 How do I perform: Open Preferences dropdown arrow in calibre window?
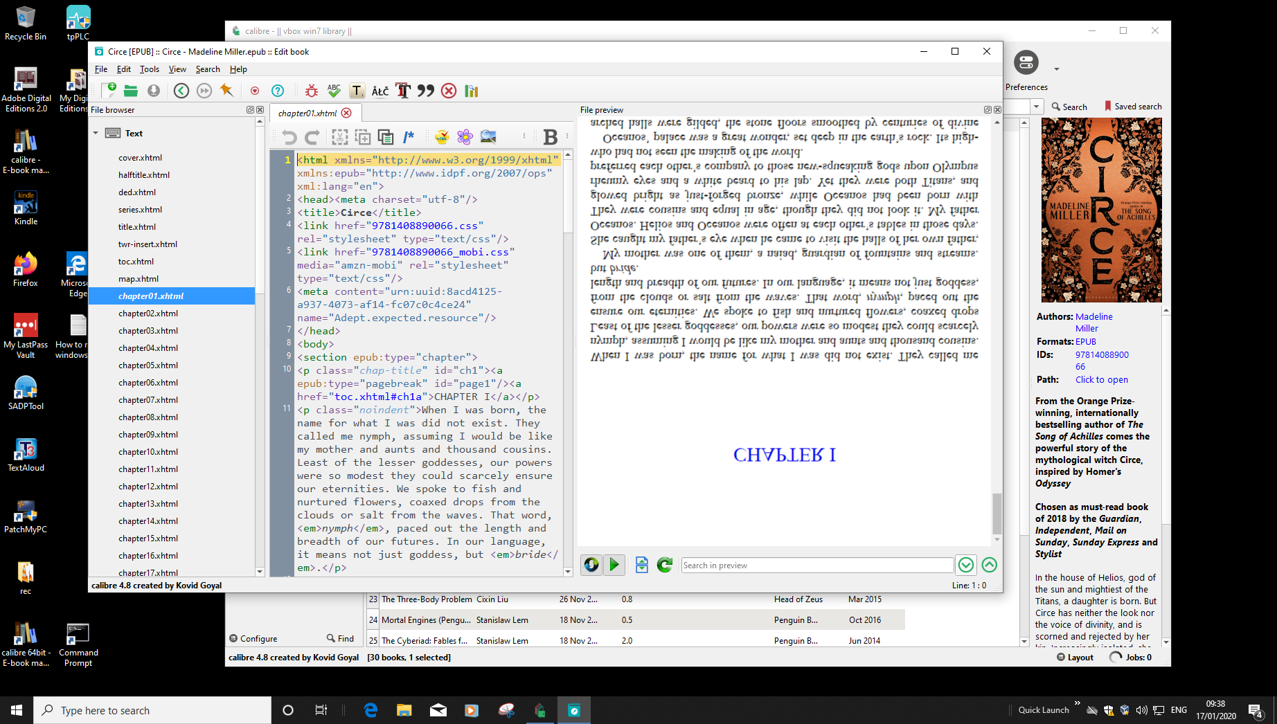point(1057,69)
